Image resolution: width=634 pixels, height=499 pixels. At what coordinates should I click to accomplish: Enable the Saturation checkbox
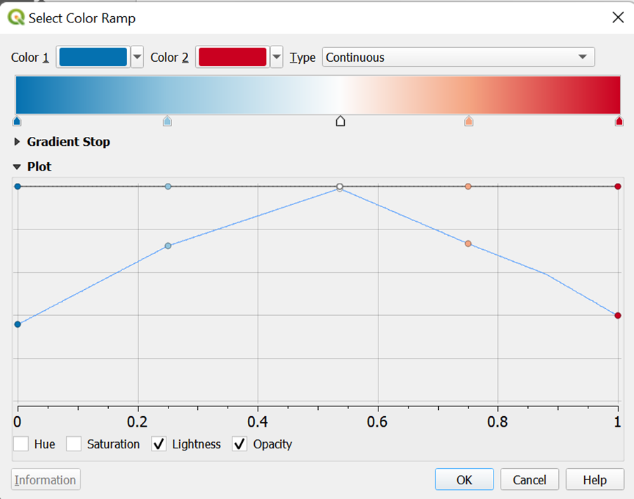point(74,444)
